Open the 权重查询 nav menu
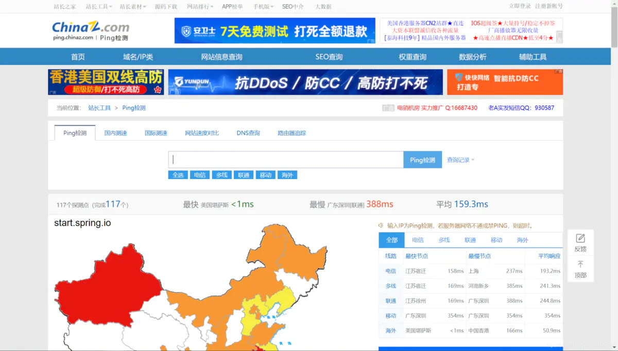Screen dimensions: 618x351 point(413,57)
